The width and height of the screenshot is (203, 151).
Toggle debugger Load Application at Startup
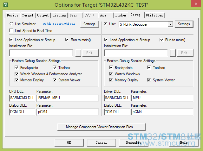click(x=106, y=40)
